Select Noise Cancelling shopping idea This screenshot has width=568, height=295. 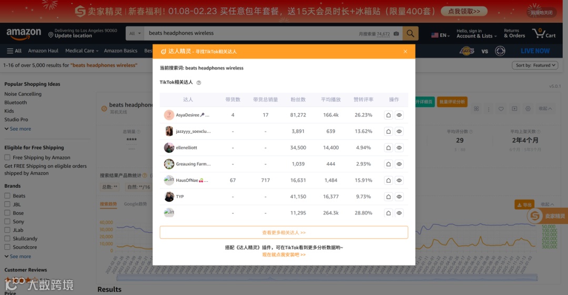click(x=23, y=94)
